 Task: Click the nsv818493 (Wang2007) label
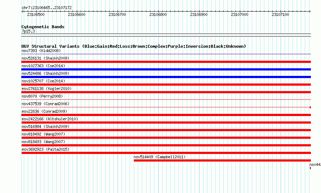click(x=43, y=142)
